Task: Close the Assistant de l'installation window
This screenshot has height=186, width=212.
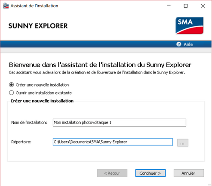Action: pos(203,6)
